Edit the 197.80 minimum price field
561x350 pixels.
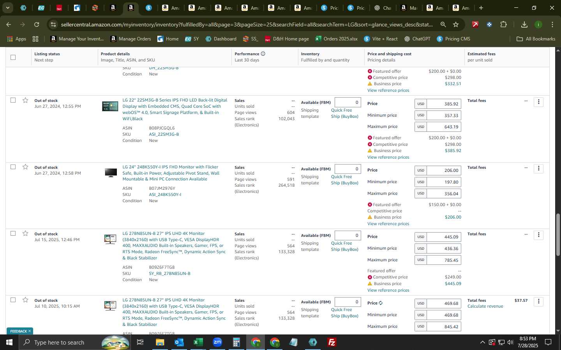point(444,182)
